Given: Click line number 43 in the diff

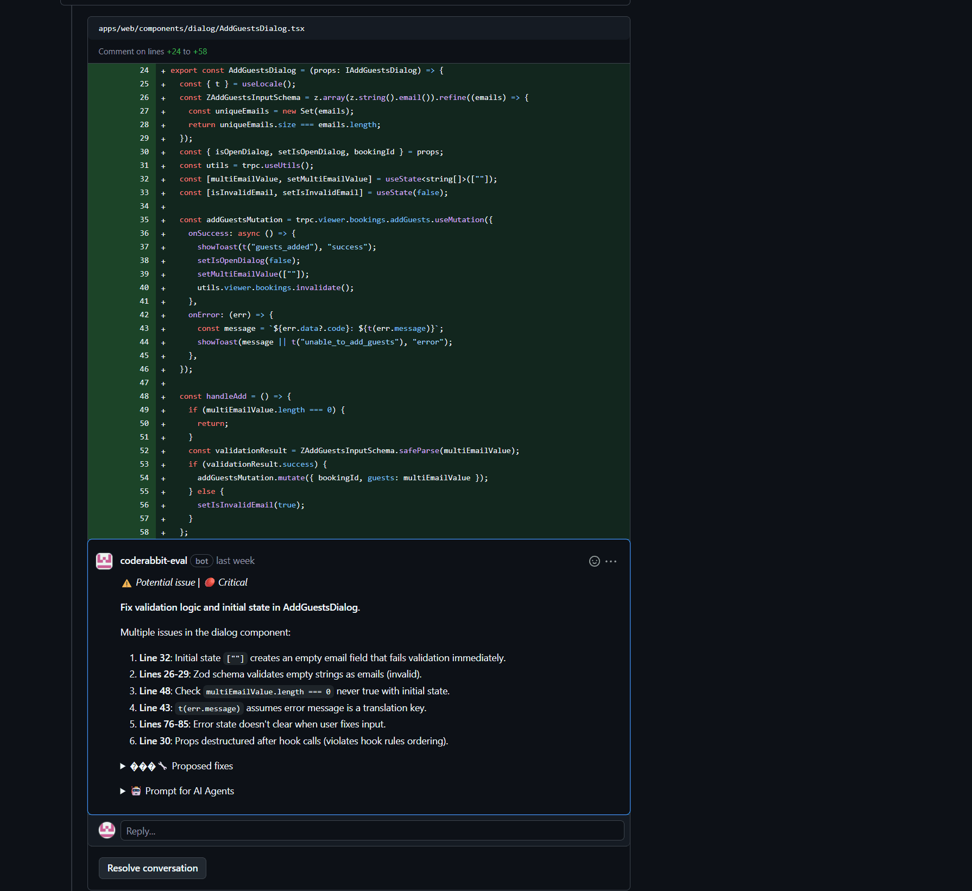Looking at the screenshot, I should [144, 328].
